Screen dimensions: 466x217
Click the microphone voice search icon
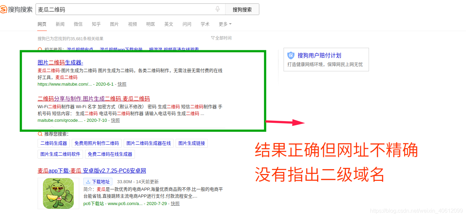[218, 9]
